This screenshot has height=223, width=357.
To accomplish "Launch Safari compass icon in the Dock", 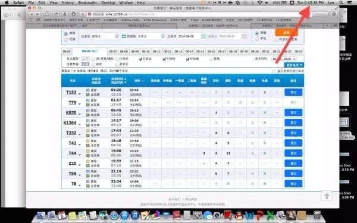I will pyautogui.click(x=114, y=215).
